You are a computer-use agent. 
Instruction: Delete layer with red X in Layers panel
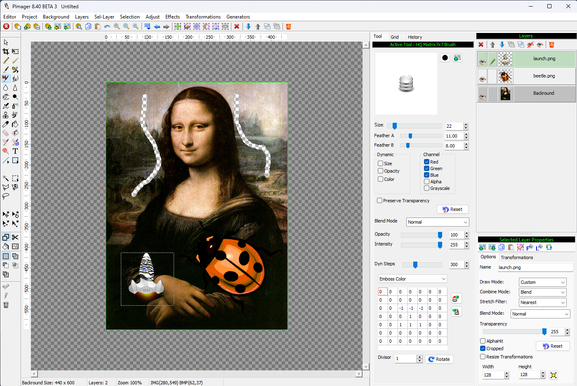point(481,44)
